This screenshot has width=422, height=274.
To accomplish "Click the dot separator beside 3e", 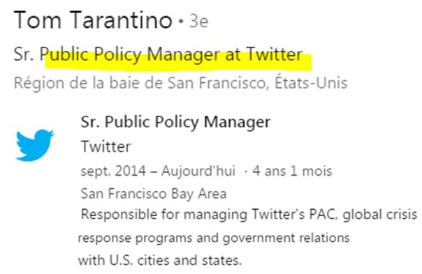I will (181, 21).
